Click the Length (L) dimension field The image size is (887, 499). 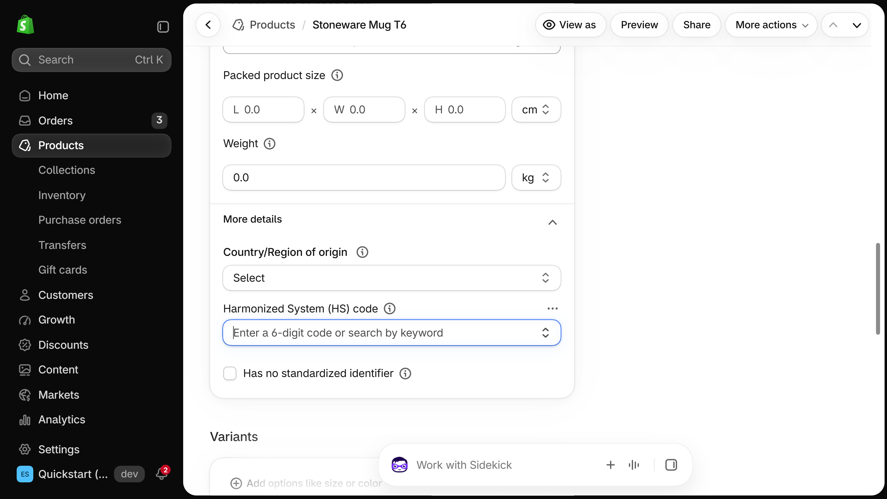coord(263,109)
